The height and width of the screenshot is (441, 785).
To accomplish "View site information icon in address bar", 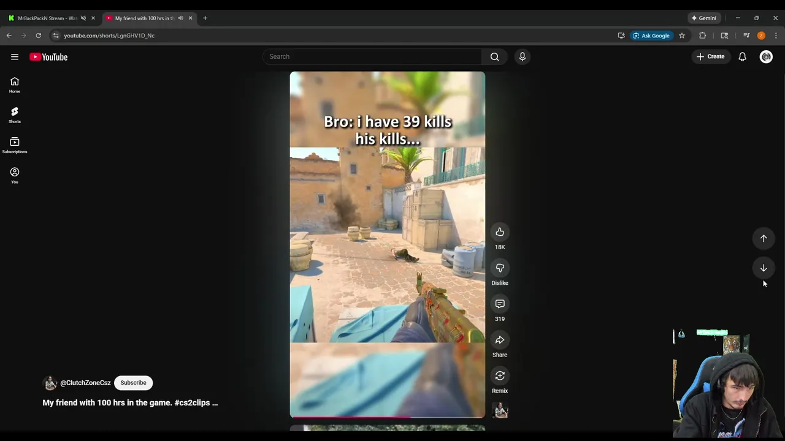I will 56,36.
